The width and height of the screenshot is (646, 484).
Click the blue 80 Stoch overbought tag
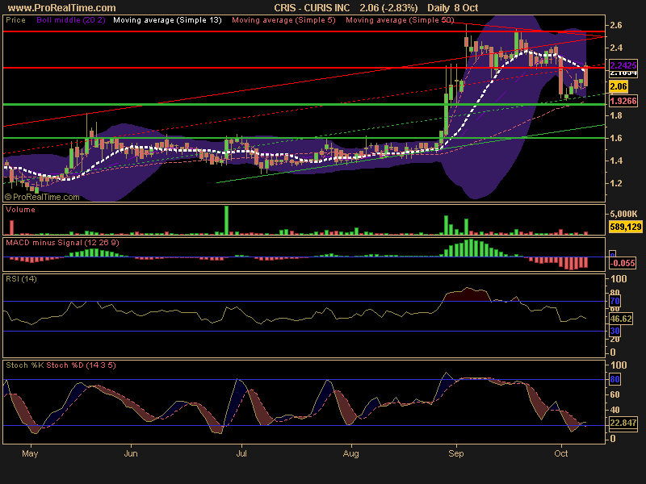[615, 379]
